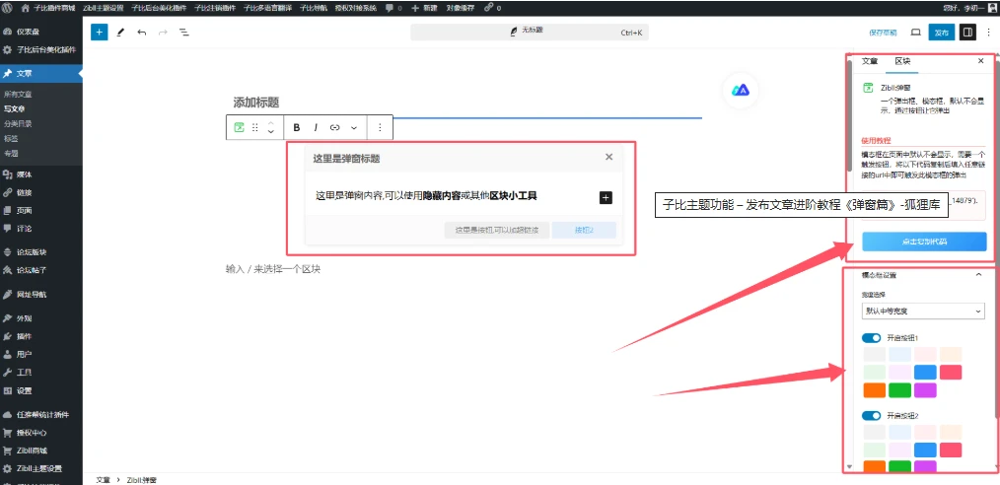Open more rich text options chevron
Image resolution: width=1000 pixels, height=485 pixels.
354,127
